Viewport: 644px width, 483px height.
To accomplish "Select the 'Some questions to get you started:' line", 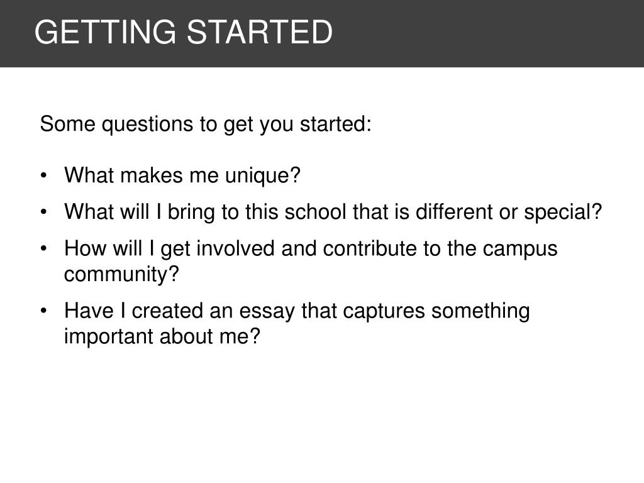I will point(206,125).
